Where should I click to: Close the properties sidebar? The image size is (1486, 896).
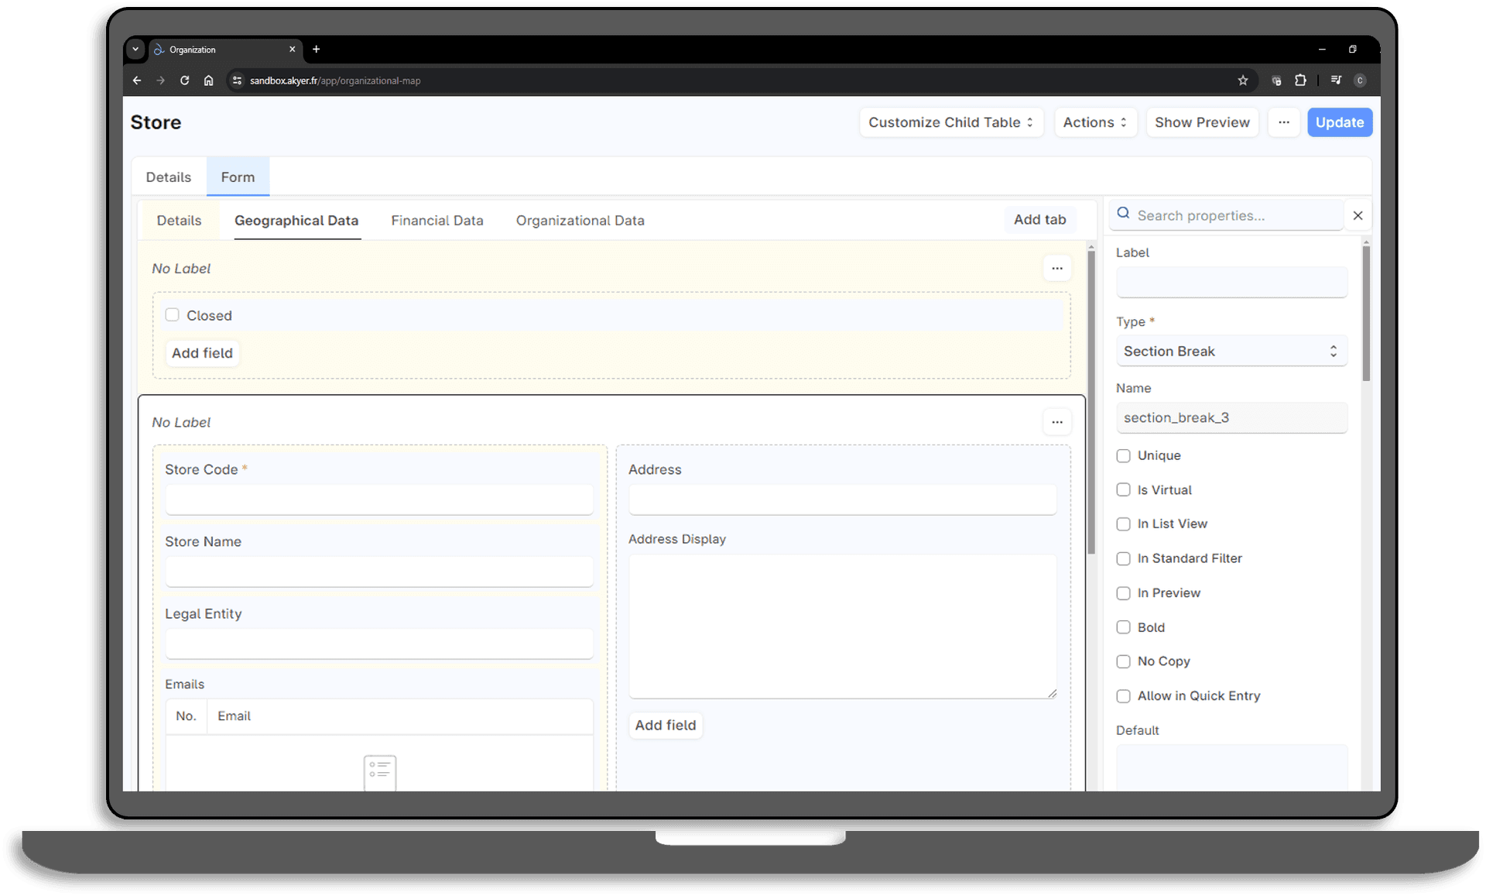[x=1358, y=215]
